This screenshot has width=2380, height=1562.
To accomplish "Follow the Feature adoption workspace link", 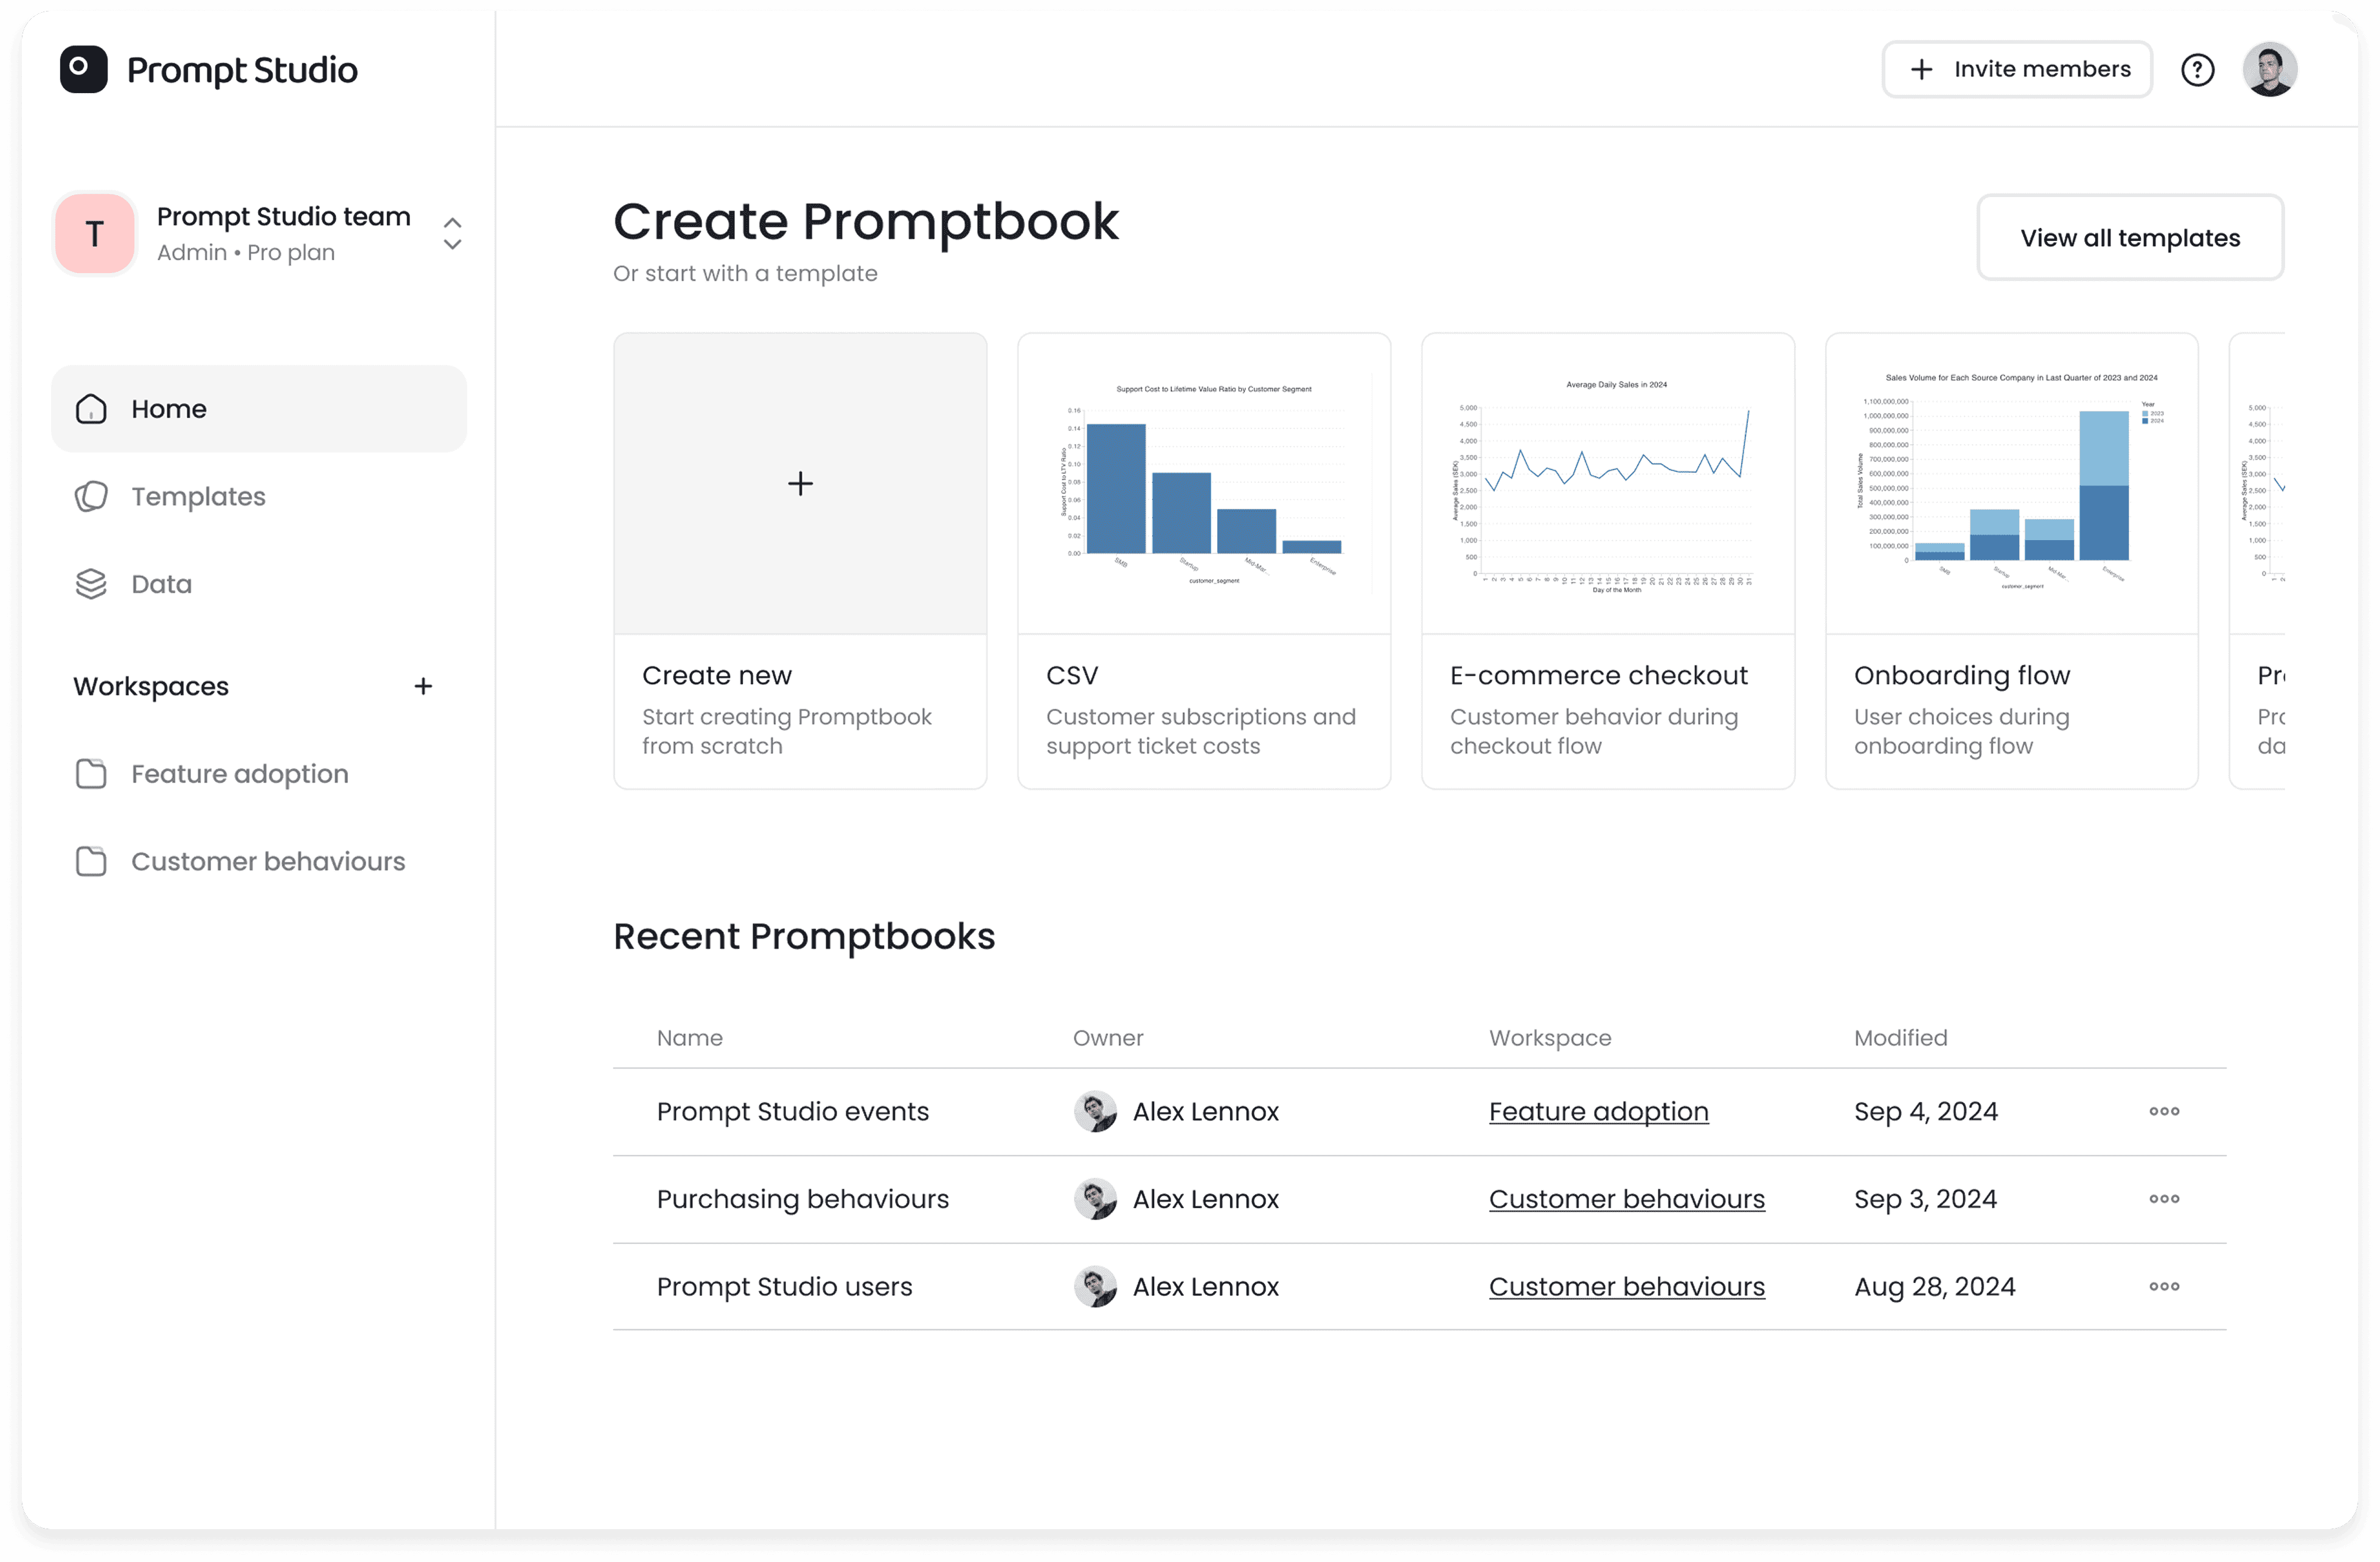I will [1598, 1111].
